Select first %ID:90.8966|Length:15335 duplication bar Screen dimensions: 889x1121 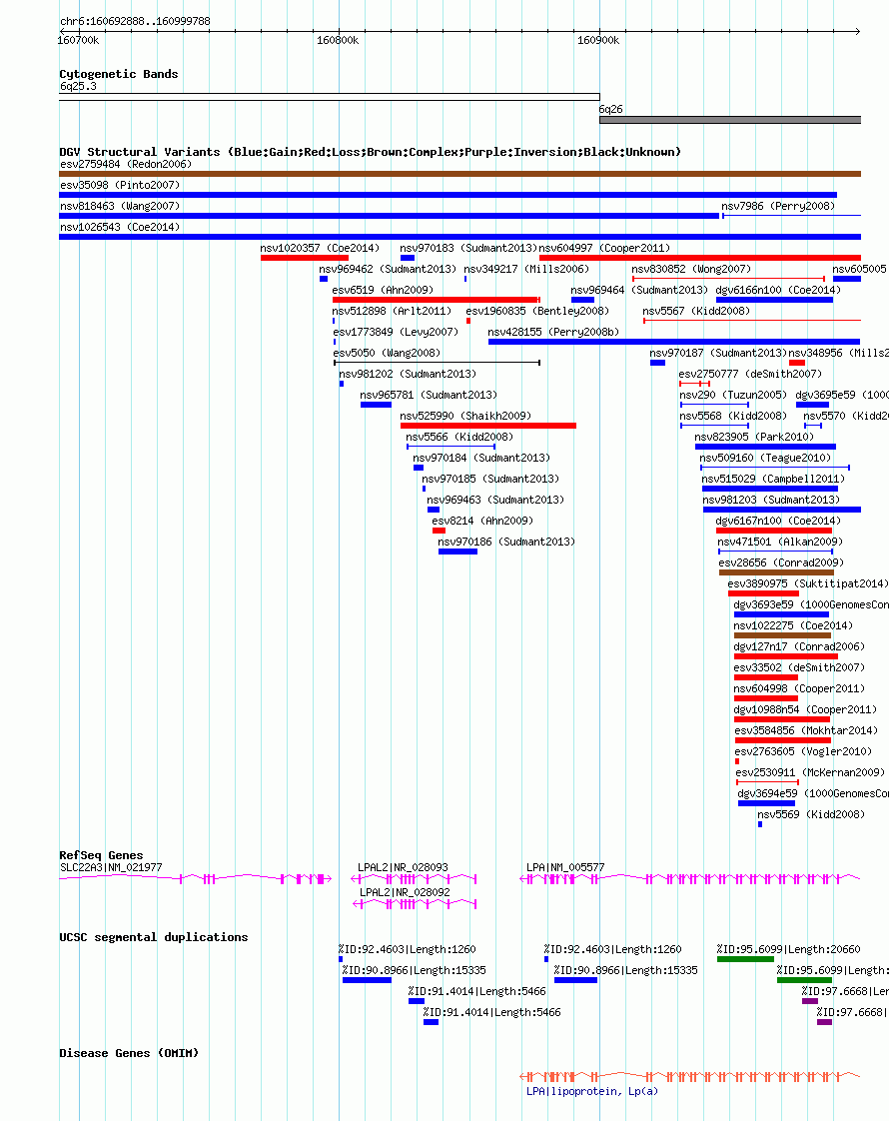367,980
